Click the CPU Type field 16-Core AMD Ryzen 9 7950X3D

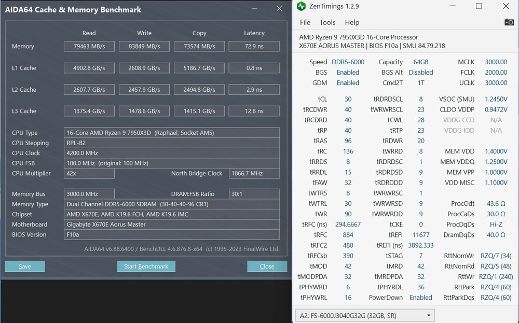pos(172,133)
